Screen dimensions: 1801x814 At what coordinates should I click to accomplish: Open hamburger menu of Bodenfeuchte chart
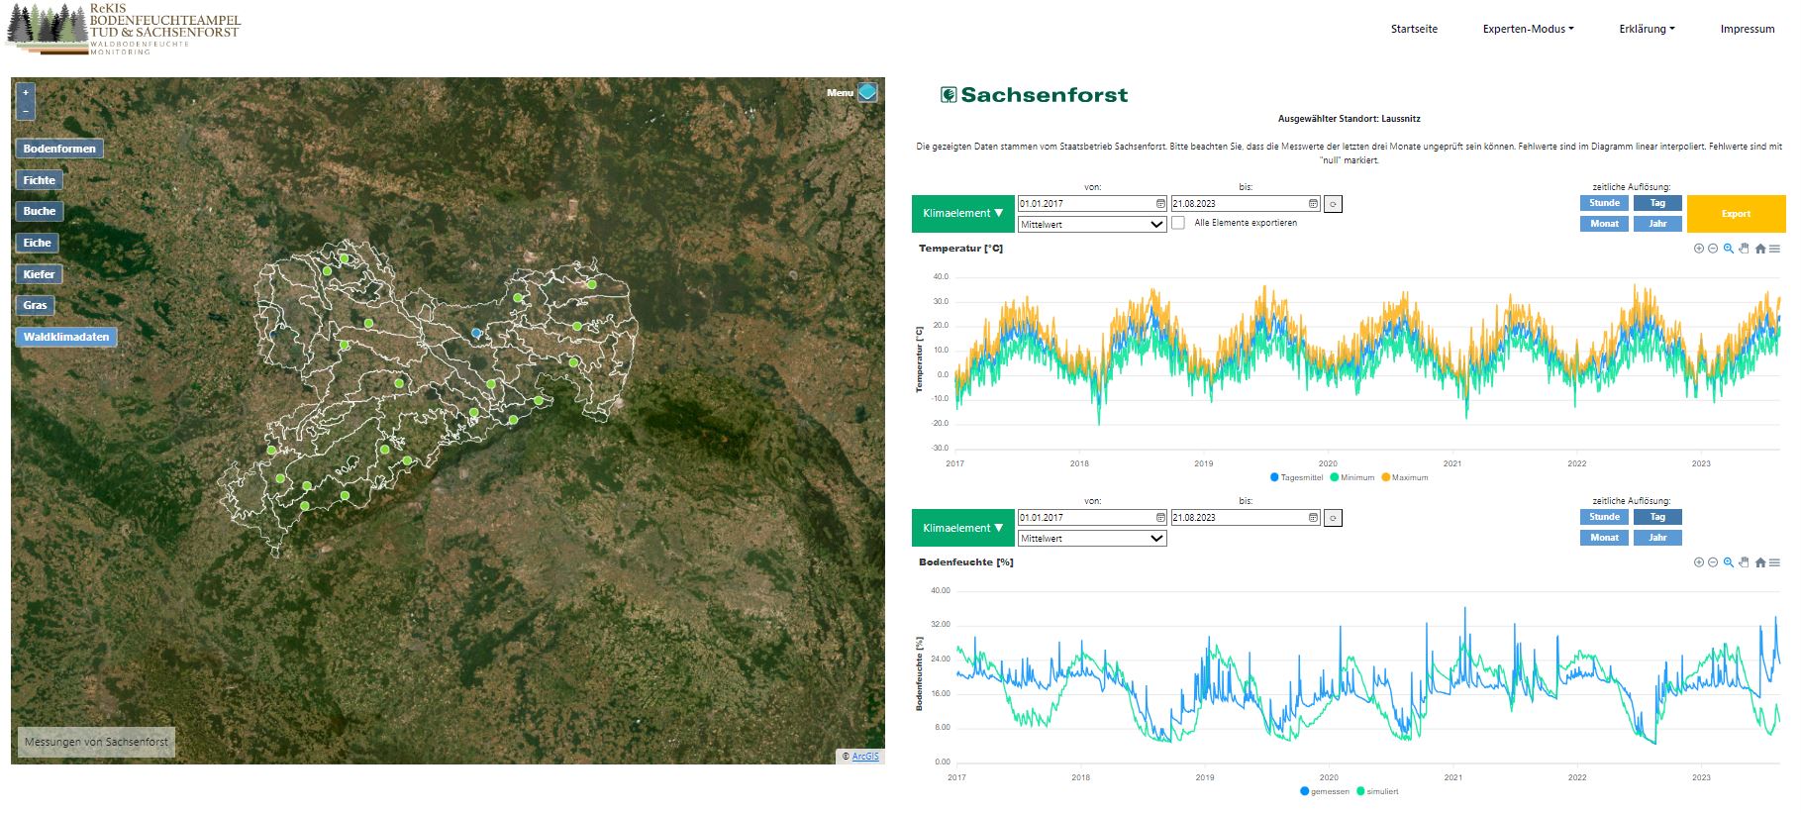tap(1774, 562)
